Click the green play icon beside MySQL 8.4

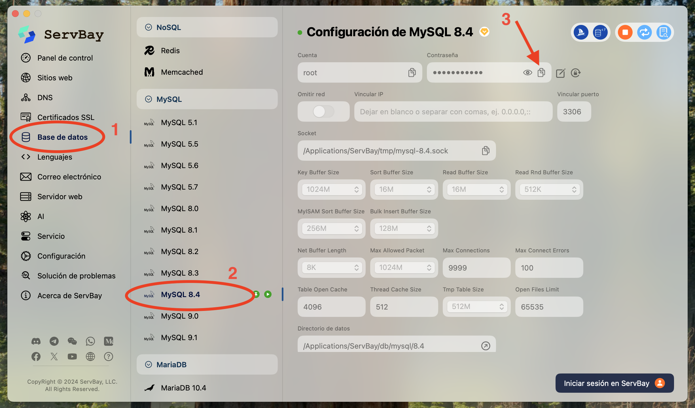[268, 294]
